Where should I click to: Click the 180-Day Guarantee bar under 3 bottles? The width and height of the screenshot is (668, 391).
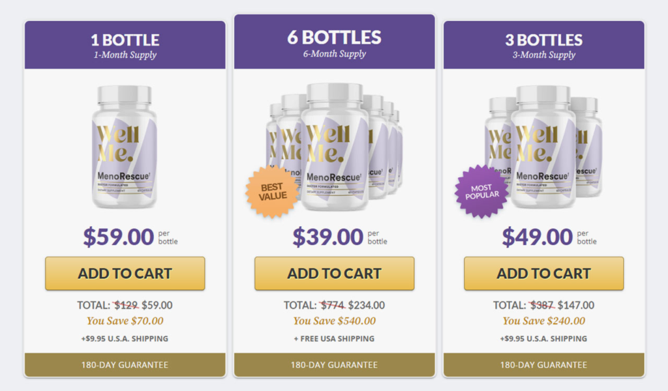(543, 365)
